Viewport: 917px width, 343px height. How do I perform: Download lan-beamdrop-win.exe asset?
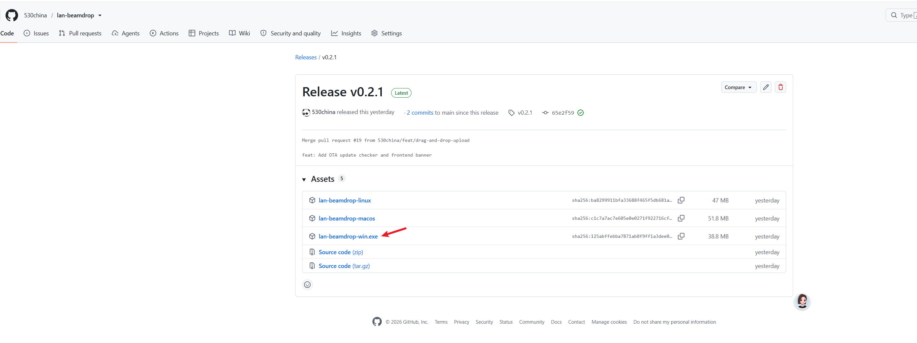(348, 237)
